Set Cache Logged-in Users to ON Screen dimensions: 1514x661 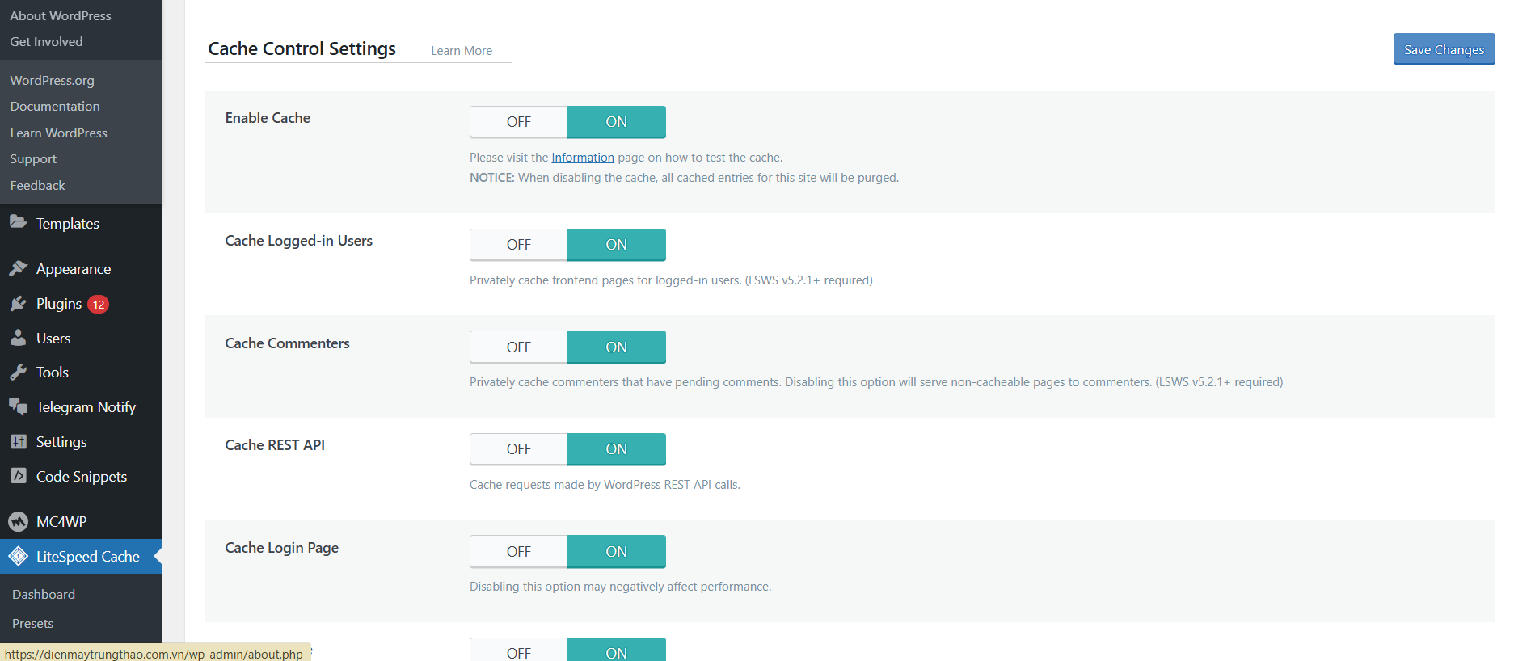point(617,245)
